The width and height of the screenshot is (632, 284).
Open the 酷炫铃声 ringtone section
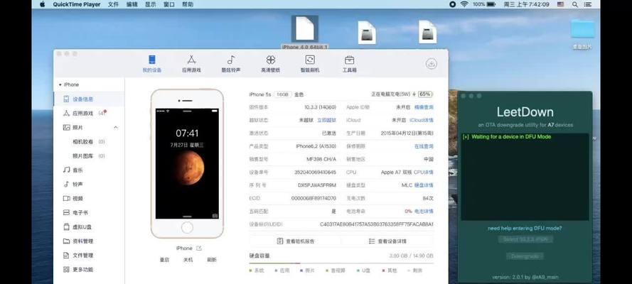pyautogui.click(x=231, y=64)
